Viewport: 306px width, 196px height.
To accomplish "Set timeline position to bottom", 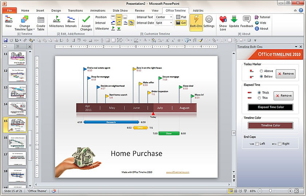I will (x=125, y=17).
